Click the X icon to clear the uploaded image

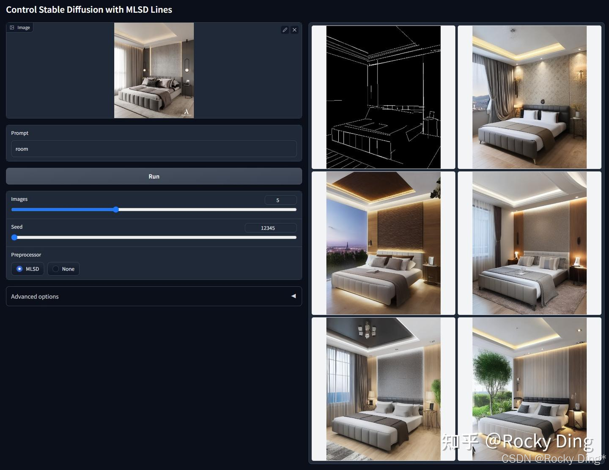pos(295,30)
